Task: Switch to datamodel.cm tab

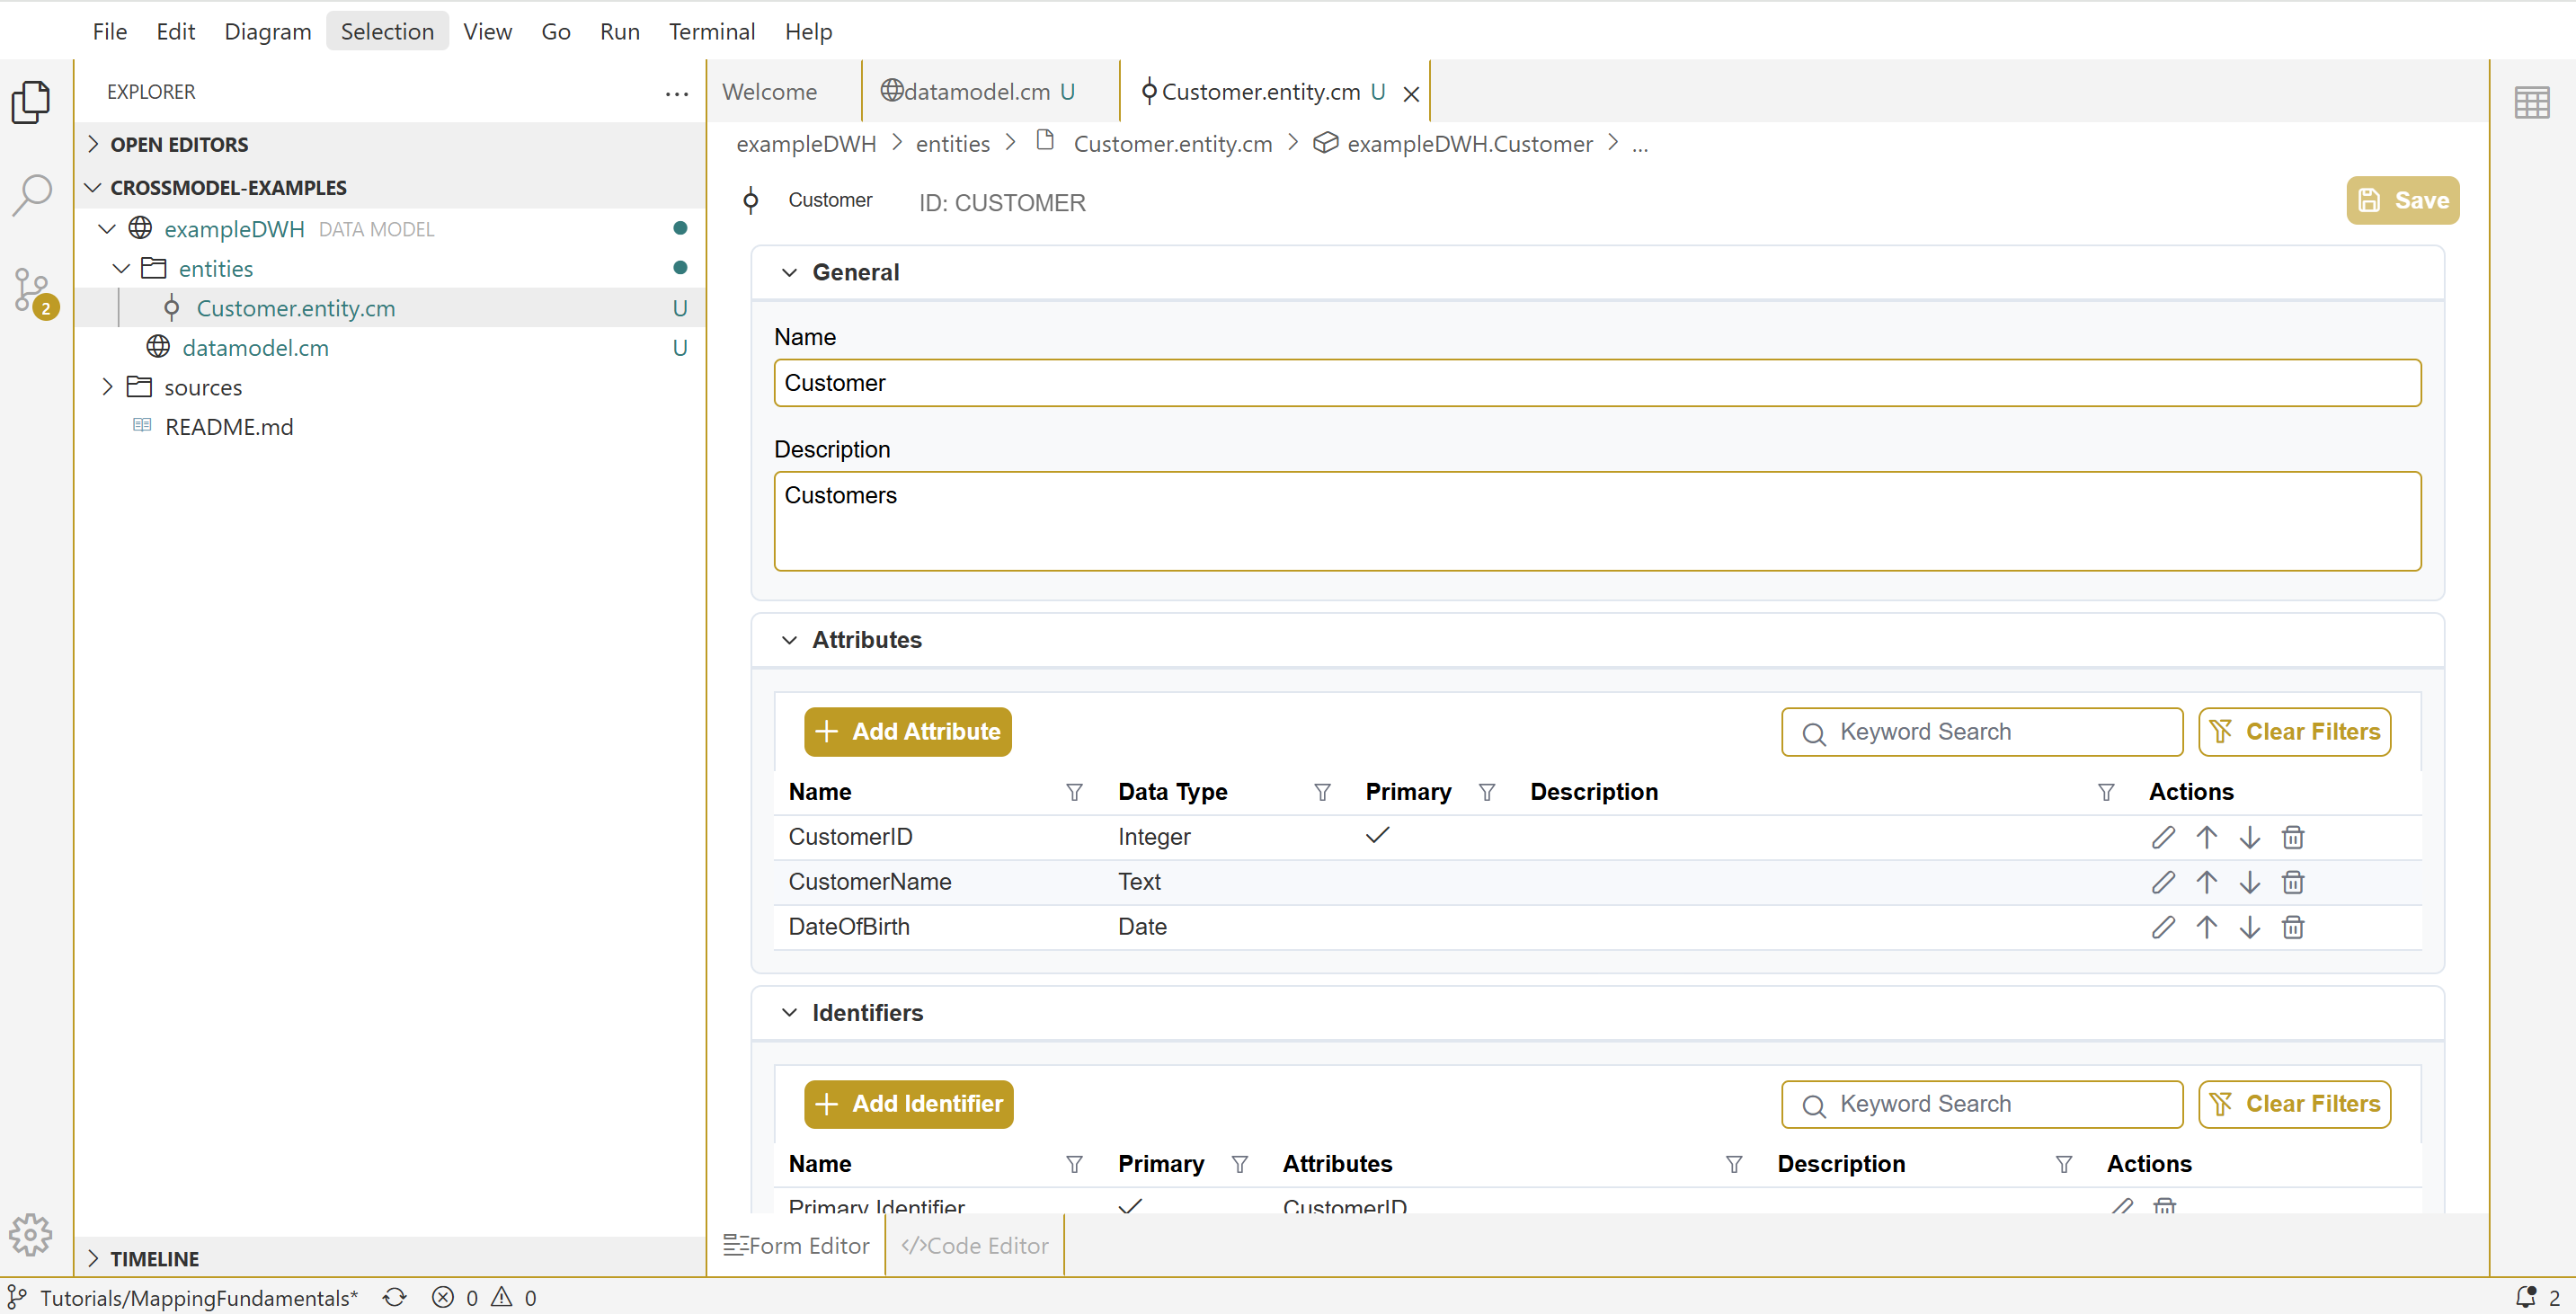Action: coord(976,91)
